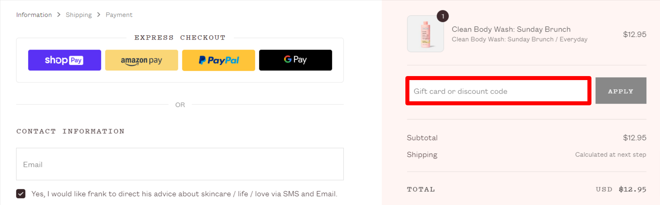Uncheck the SMS and Email advice checkbox
Image resolution: width=660 pixels, height=205 pixels.
tap(21, 194)
